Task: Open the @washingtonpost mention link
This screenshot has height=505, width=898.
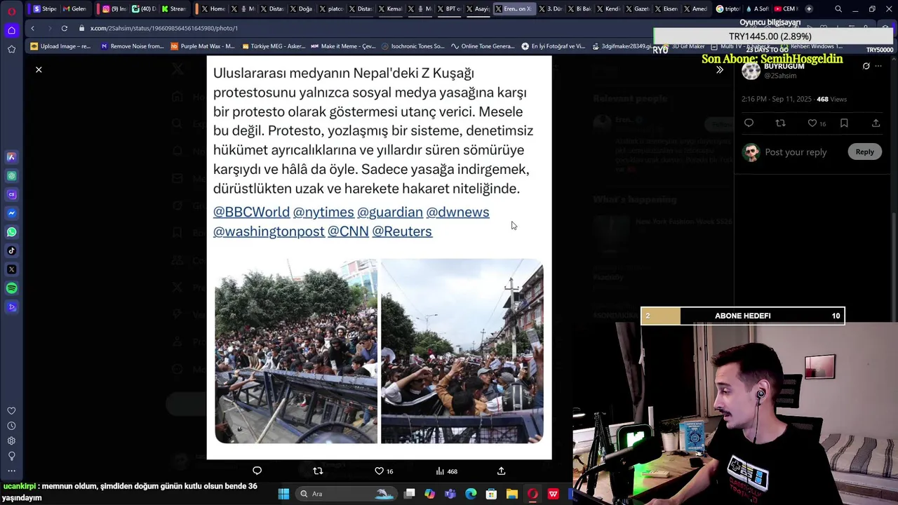Action: [269, 231]
